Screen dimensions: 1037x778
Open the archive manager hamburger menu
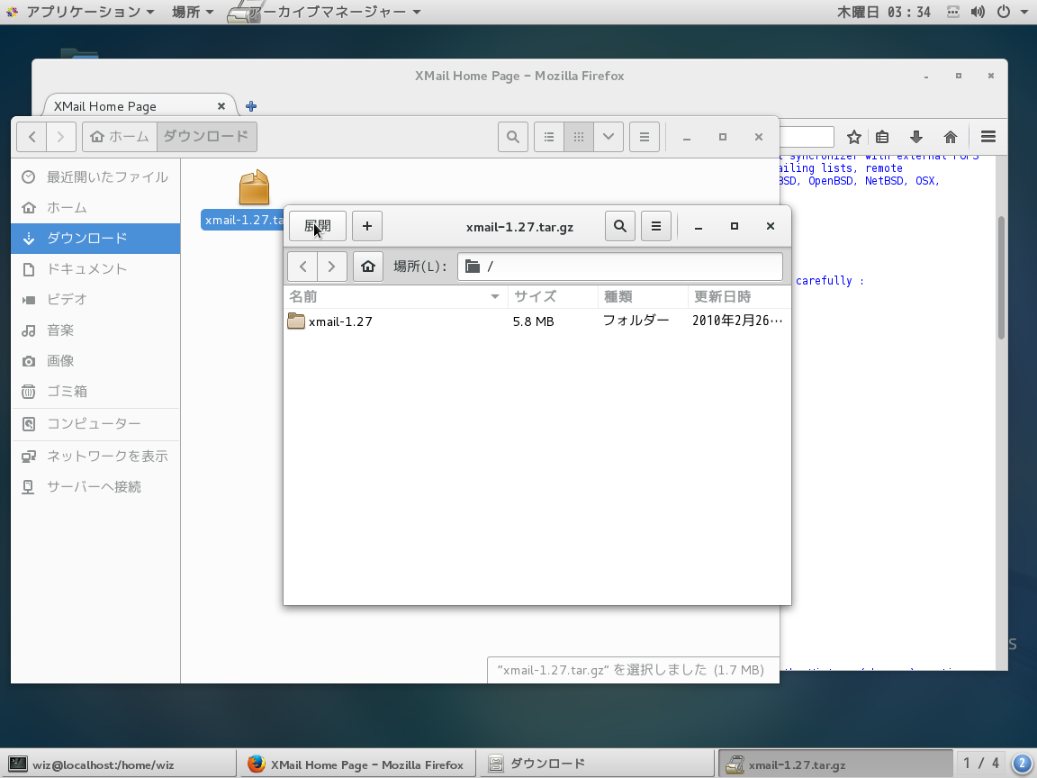pos(656,226)
